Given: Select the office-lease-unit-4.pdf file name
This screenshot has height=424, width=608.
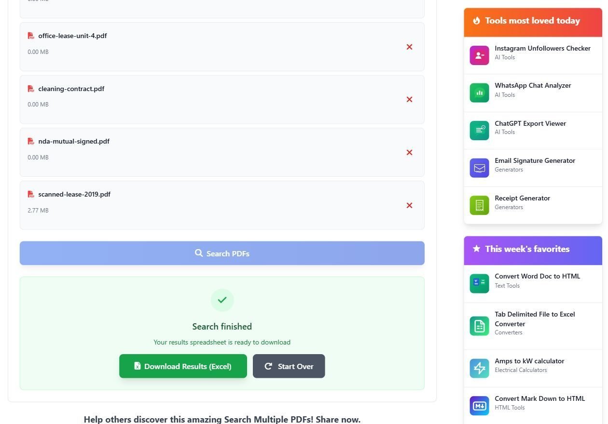Looking at the screenshot, I should (72, 36).
